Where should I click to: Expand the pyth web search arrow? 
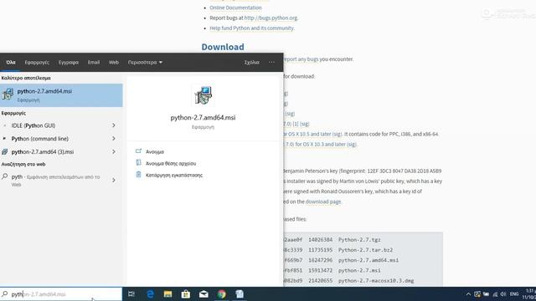pos(114,181)
